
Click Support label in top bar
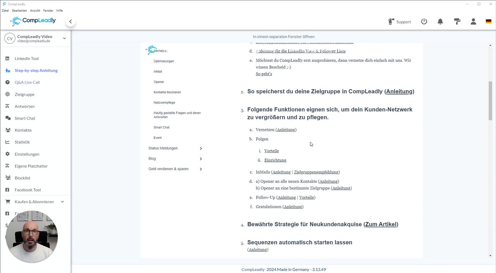click(403, 22)
